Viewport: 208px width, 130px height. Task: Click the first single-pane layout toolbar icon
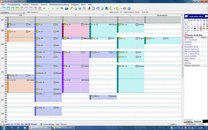coord(4,8)
